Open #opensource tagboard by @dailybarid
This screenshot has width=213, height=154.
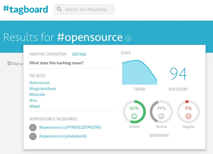click(x=63, y=136)
